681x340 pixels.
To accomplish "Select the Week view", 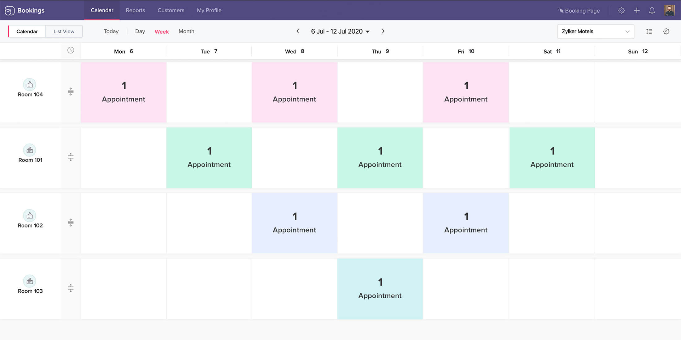I will point(162,32).
